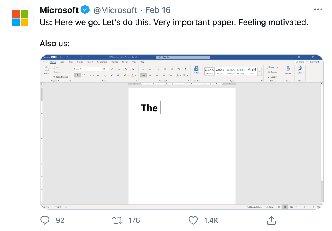
Task: Open the Editor pen icon
Action: (300, 68)
